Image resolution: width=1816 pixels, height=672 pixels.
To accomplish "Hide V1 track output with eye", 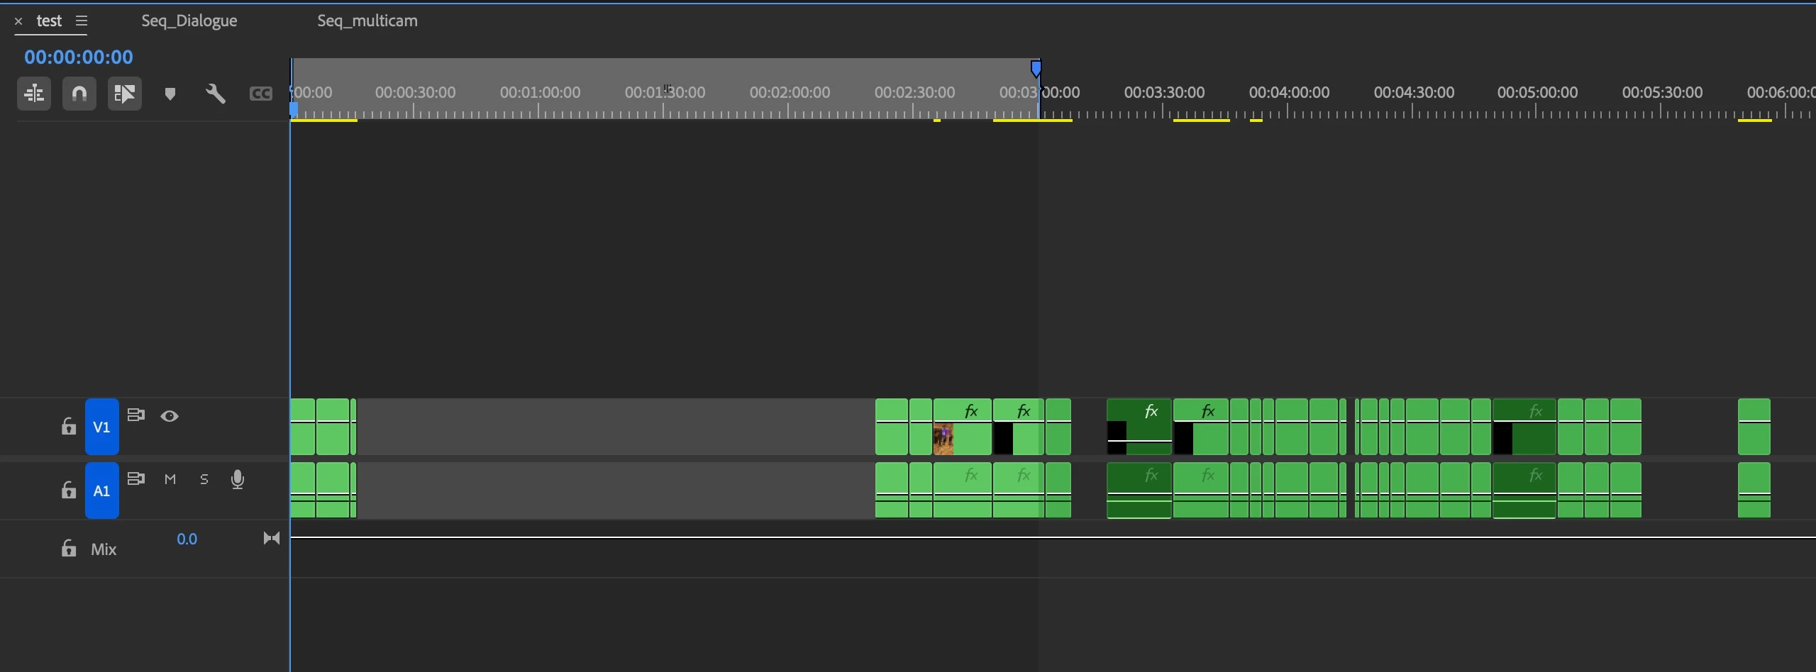I will click(x=170, y=416).
